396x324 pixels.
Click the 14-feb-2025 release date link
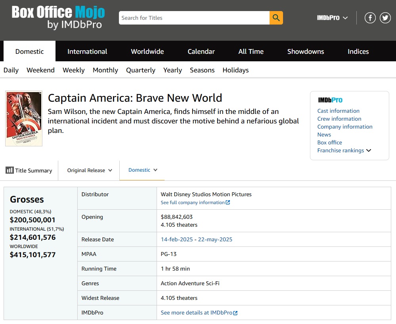(177, 239)
